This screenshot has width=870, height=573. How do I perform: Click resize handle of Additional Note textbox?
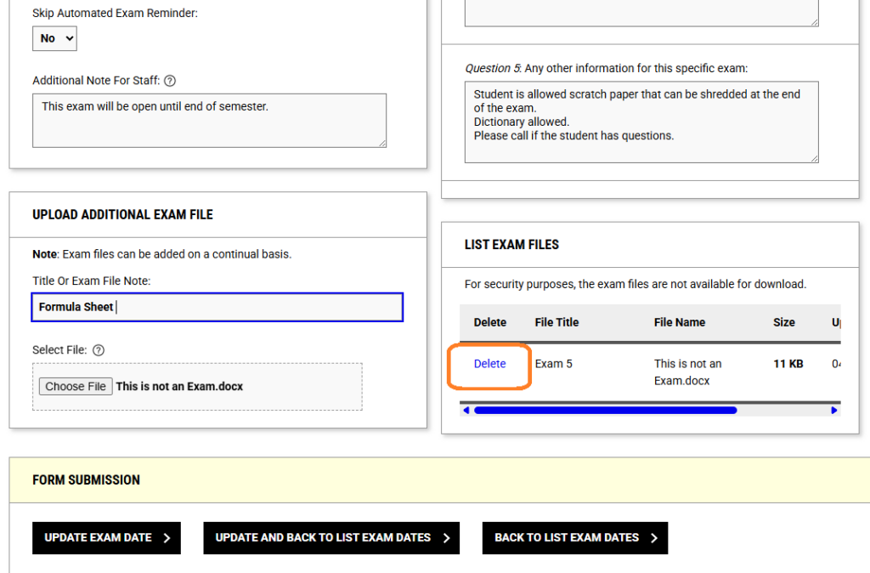(382, 143)
